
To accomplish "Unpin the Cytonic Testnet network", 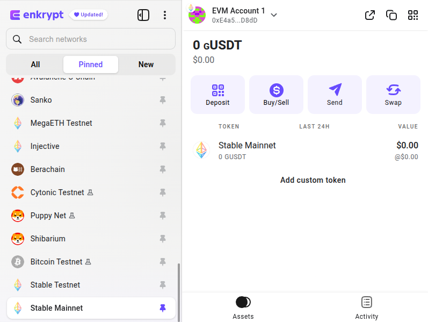I will click(163, 192).
